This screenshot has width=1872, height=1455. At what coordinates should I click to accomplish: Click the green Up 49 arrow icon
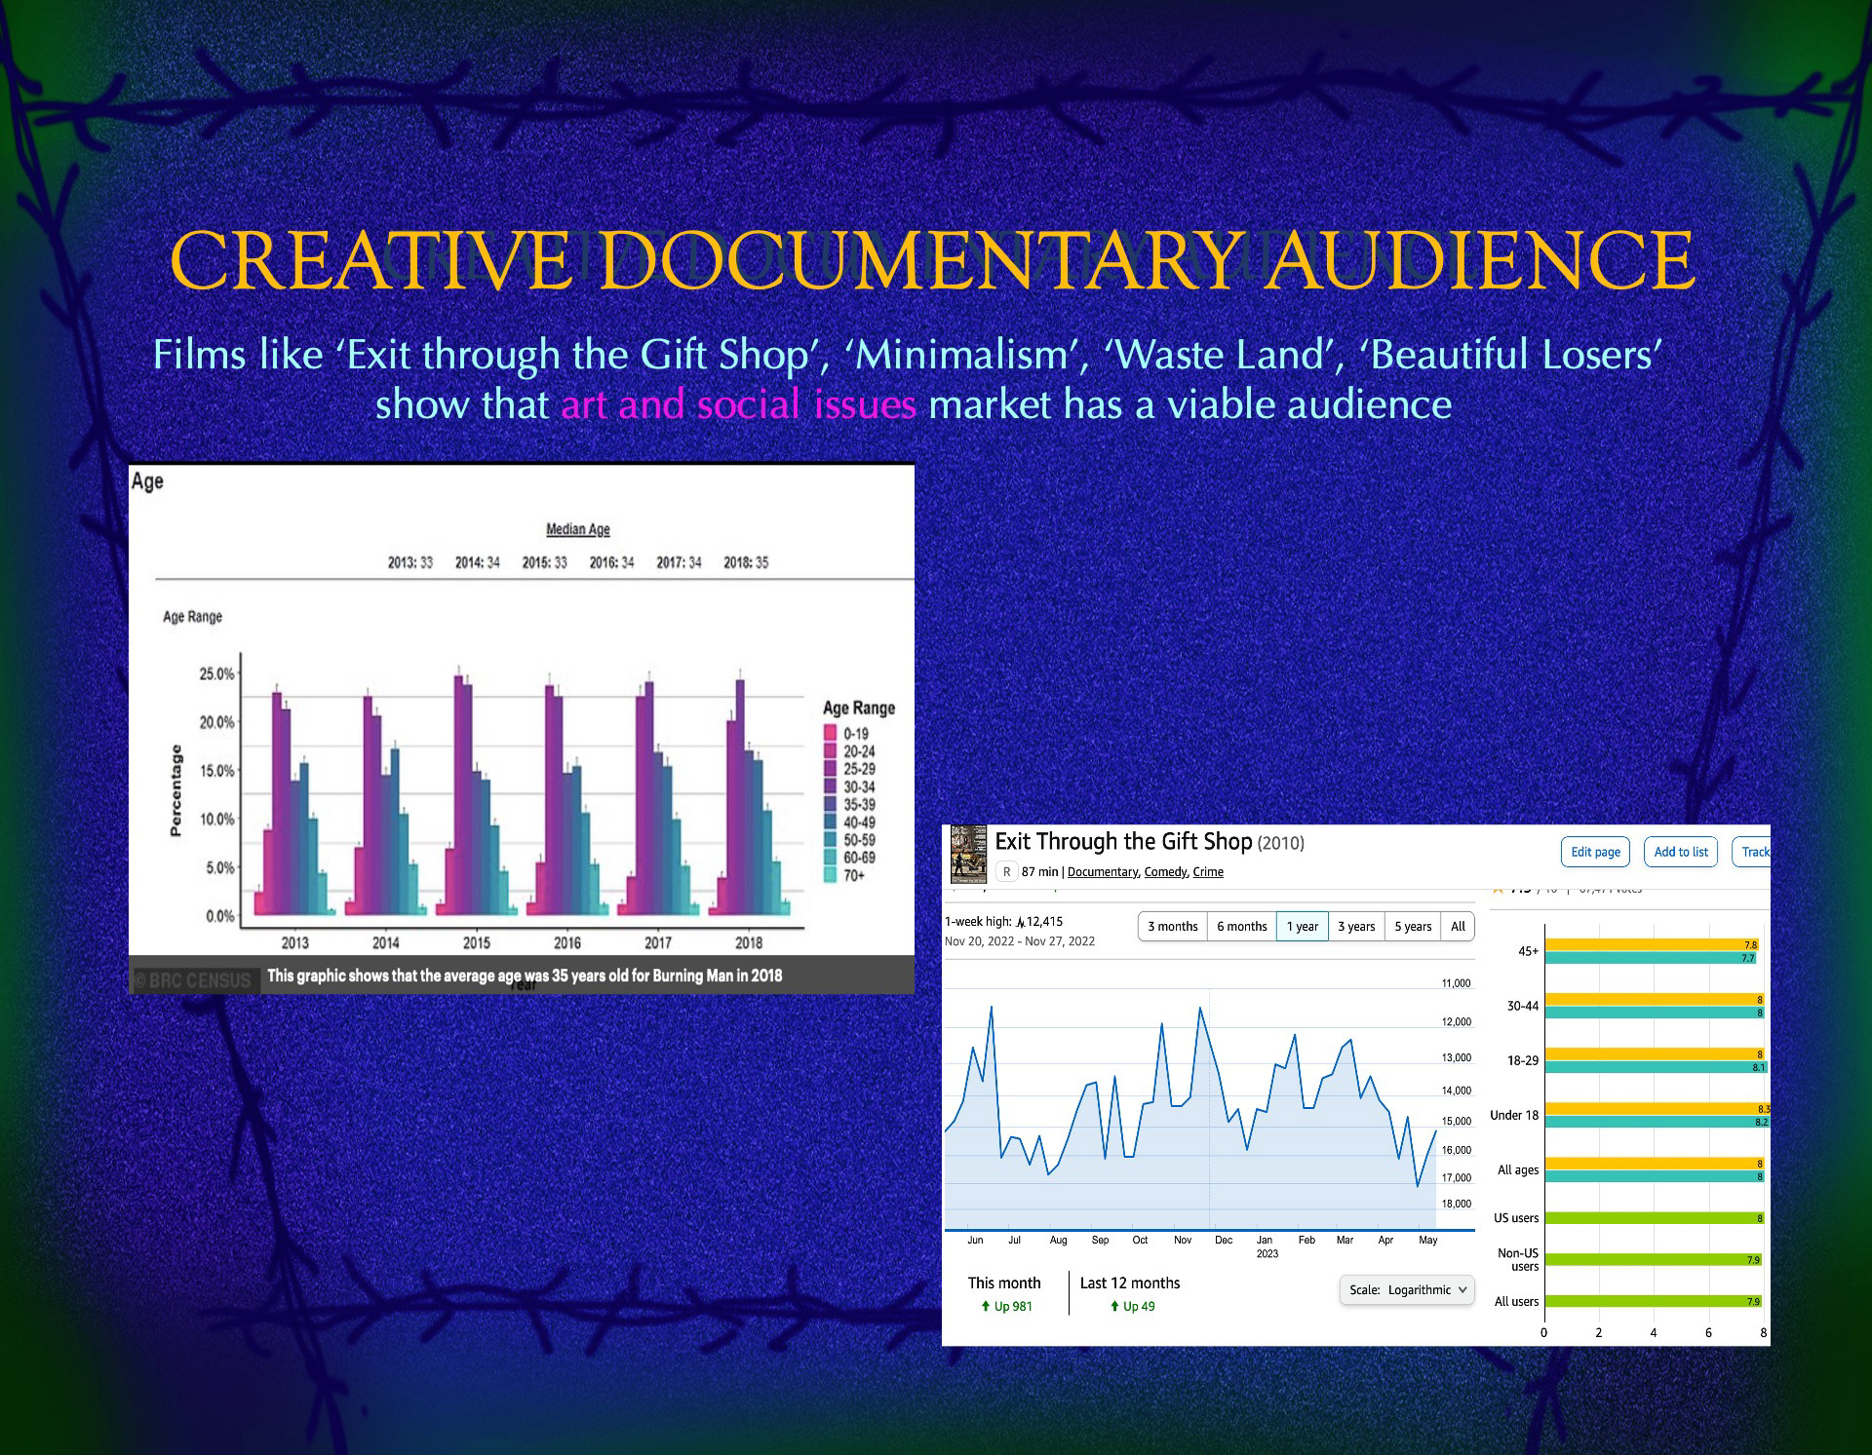tap(1114, 1306)
